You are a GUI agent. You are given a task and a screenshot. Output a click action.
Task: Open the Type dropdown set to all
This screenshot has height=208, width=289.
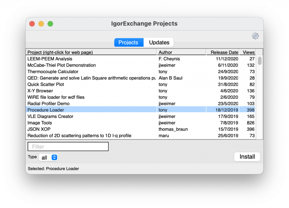point(49,157)
